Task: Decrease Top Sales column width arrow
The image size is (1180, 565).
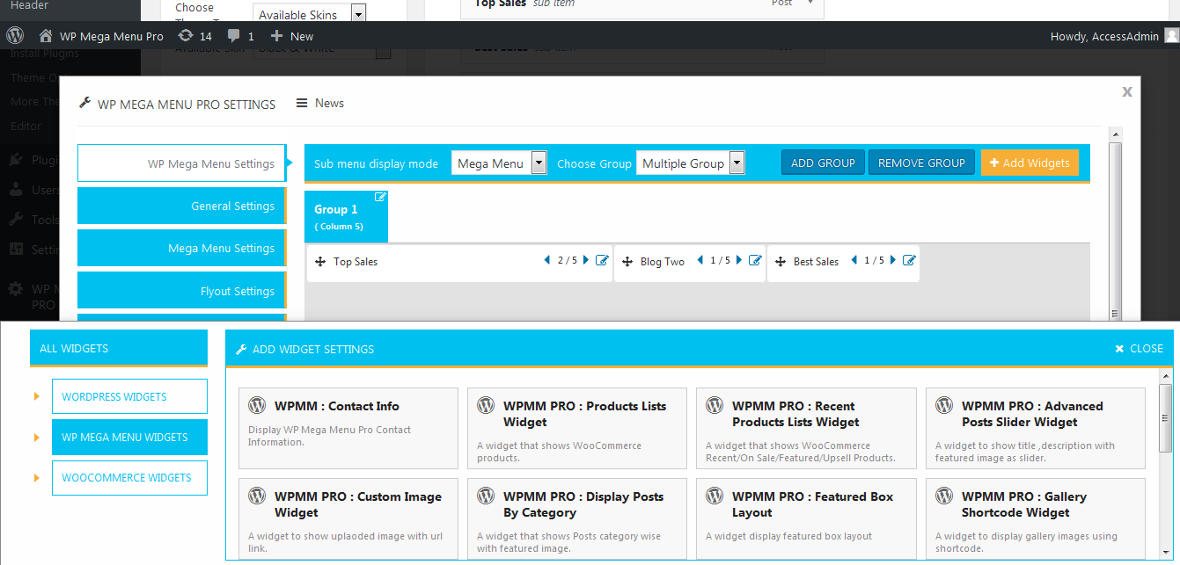Action: click(x=547, y=260)
